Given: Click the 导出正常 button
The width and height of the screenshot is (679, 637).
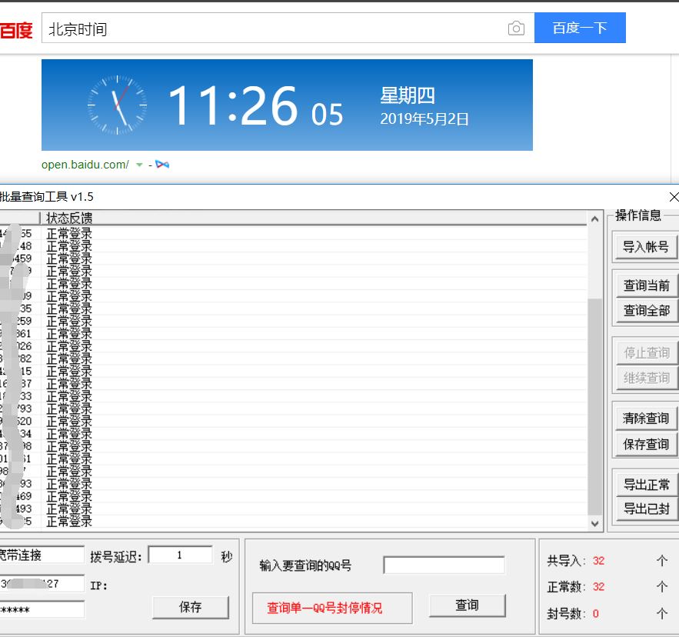Looking at the screenshot, I should pos(646,485).
